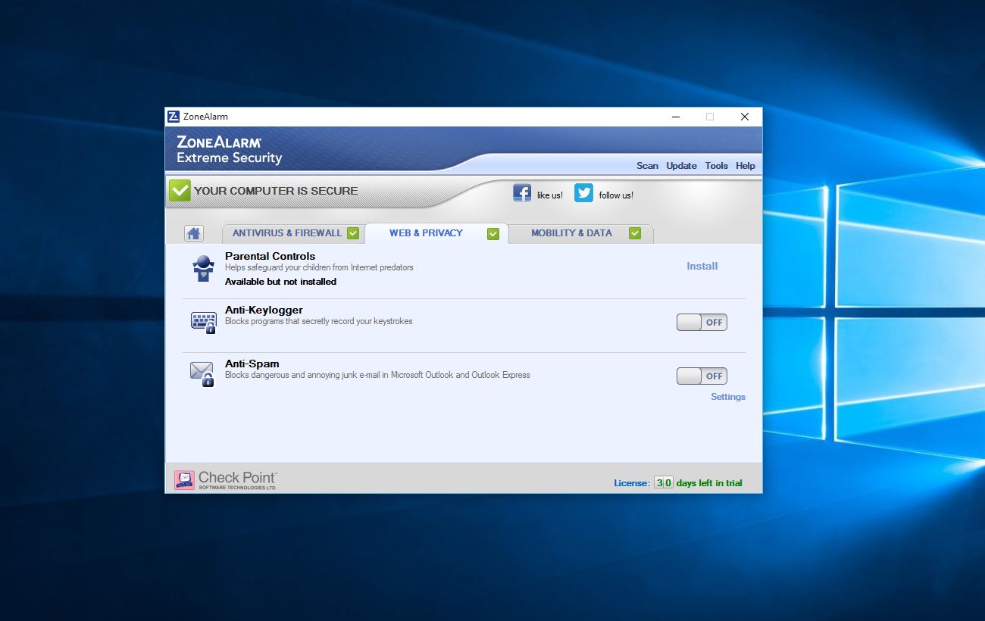Minimize the ZoneAlarm window
Image resolution: width=985 pixels, height=621 pixels.
675,117
